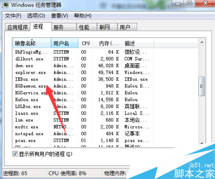
Task: Click memory value 36,500 K
Action: click(x=108, y=79)
